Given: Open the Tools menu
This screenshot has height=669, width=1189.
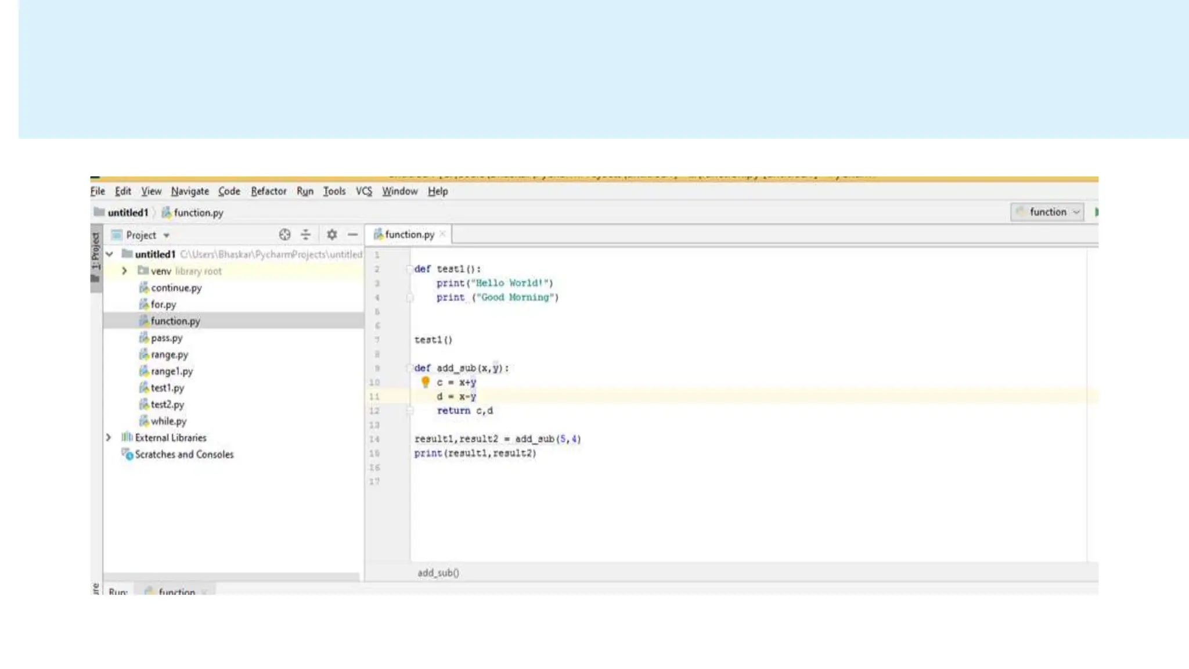Looking at the screenshot, I should [334, 191].
